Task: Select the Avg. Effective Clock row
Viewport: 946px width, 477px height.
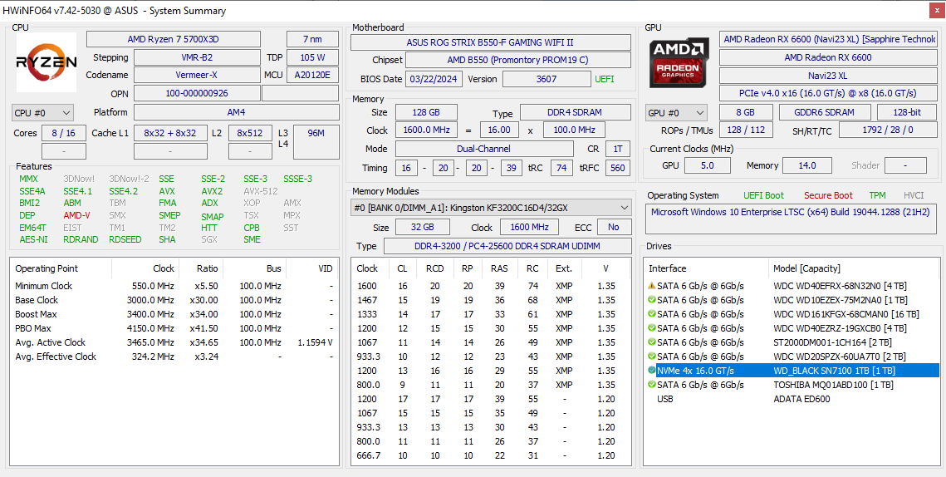Action: (174, 357)
